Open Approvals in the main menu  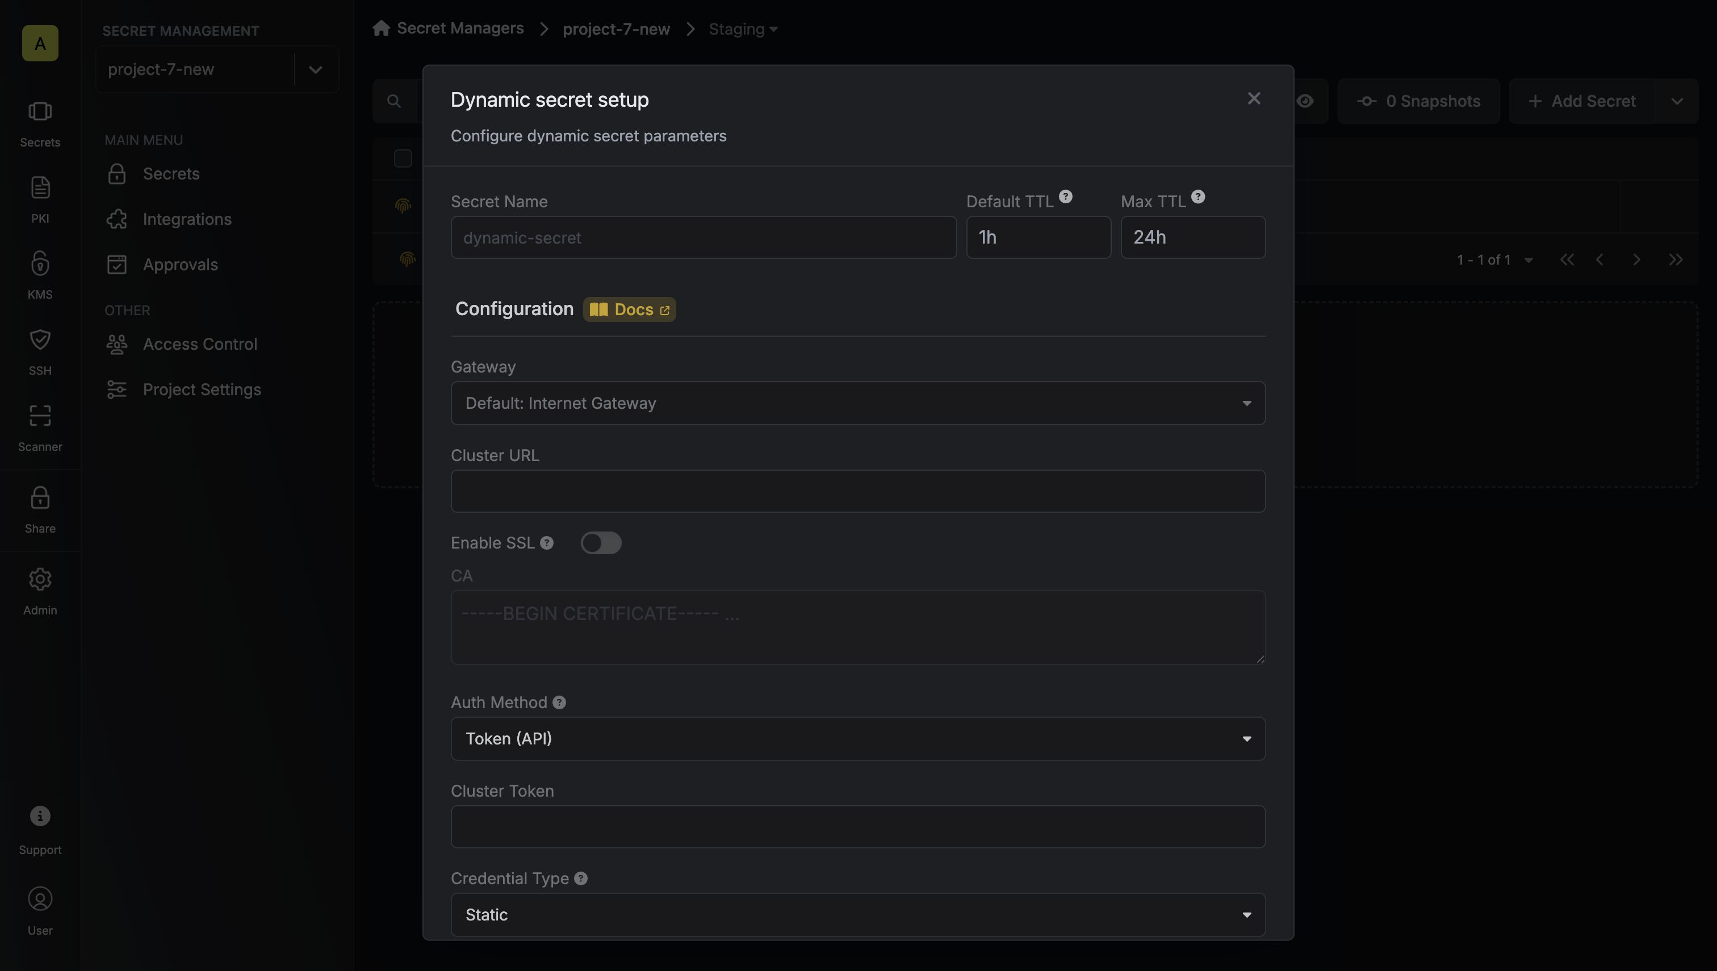(180, 265)
